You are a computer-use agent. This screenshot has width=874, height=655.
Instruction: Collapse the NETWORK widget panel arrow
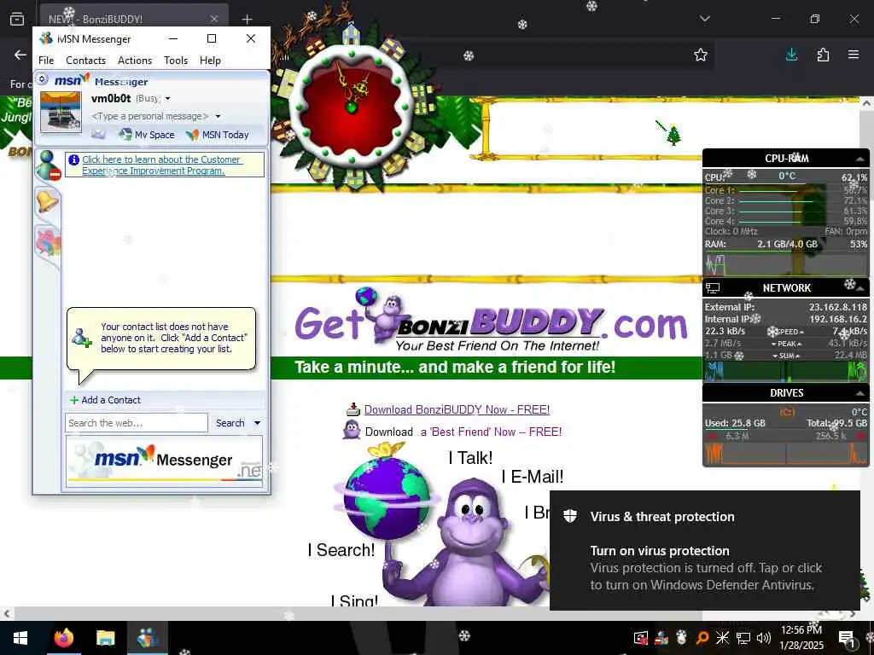coord(859,288)
